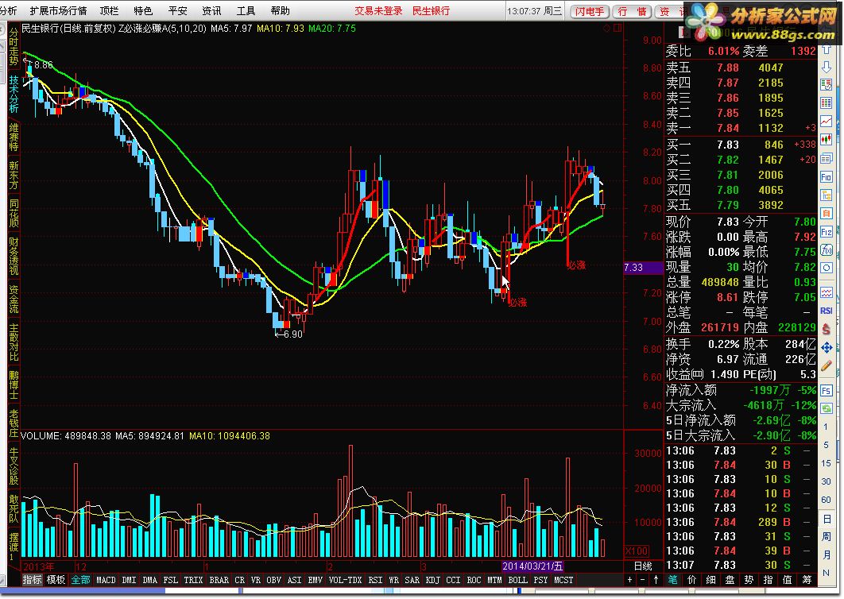
Task: Open the 帮助 menu
Action: pyautogui.click(x=281, y=11)
